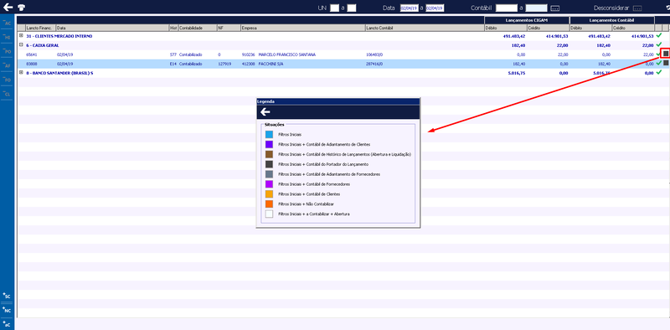Image resolution: width=670 pixels, height=330 pixels.
Task: Click the Empresa column header
Action: (x=303, y=28)
